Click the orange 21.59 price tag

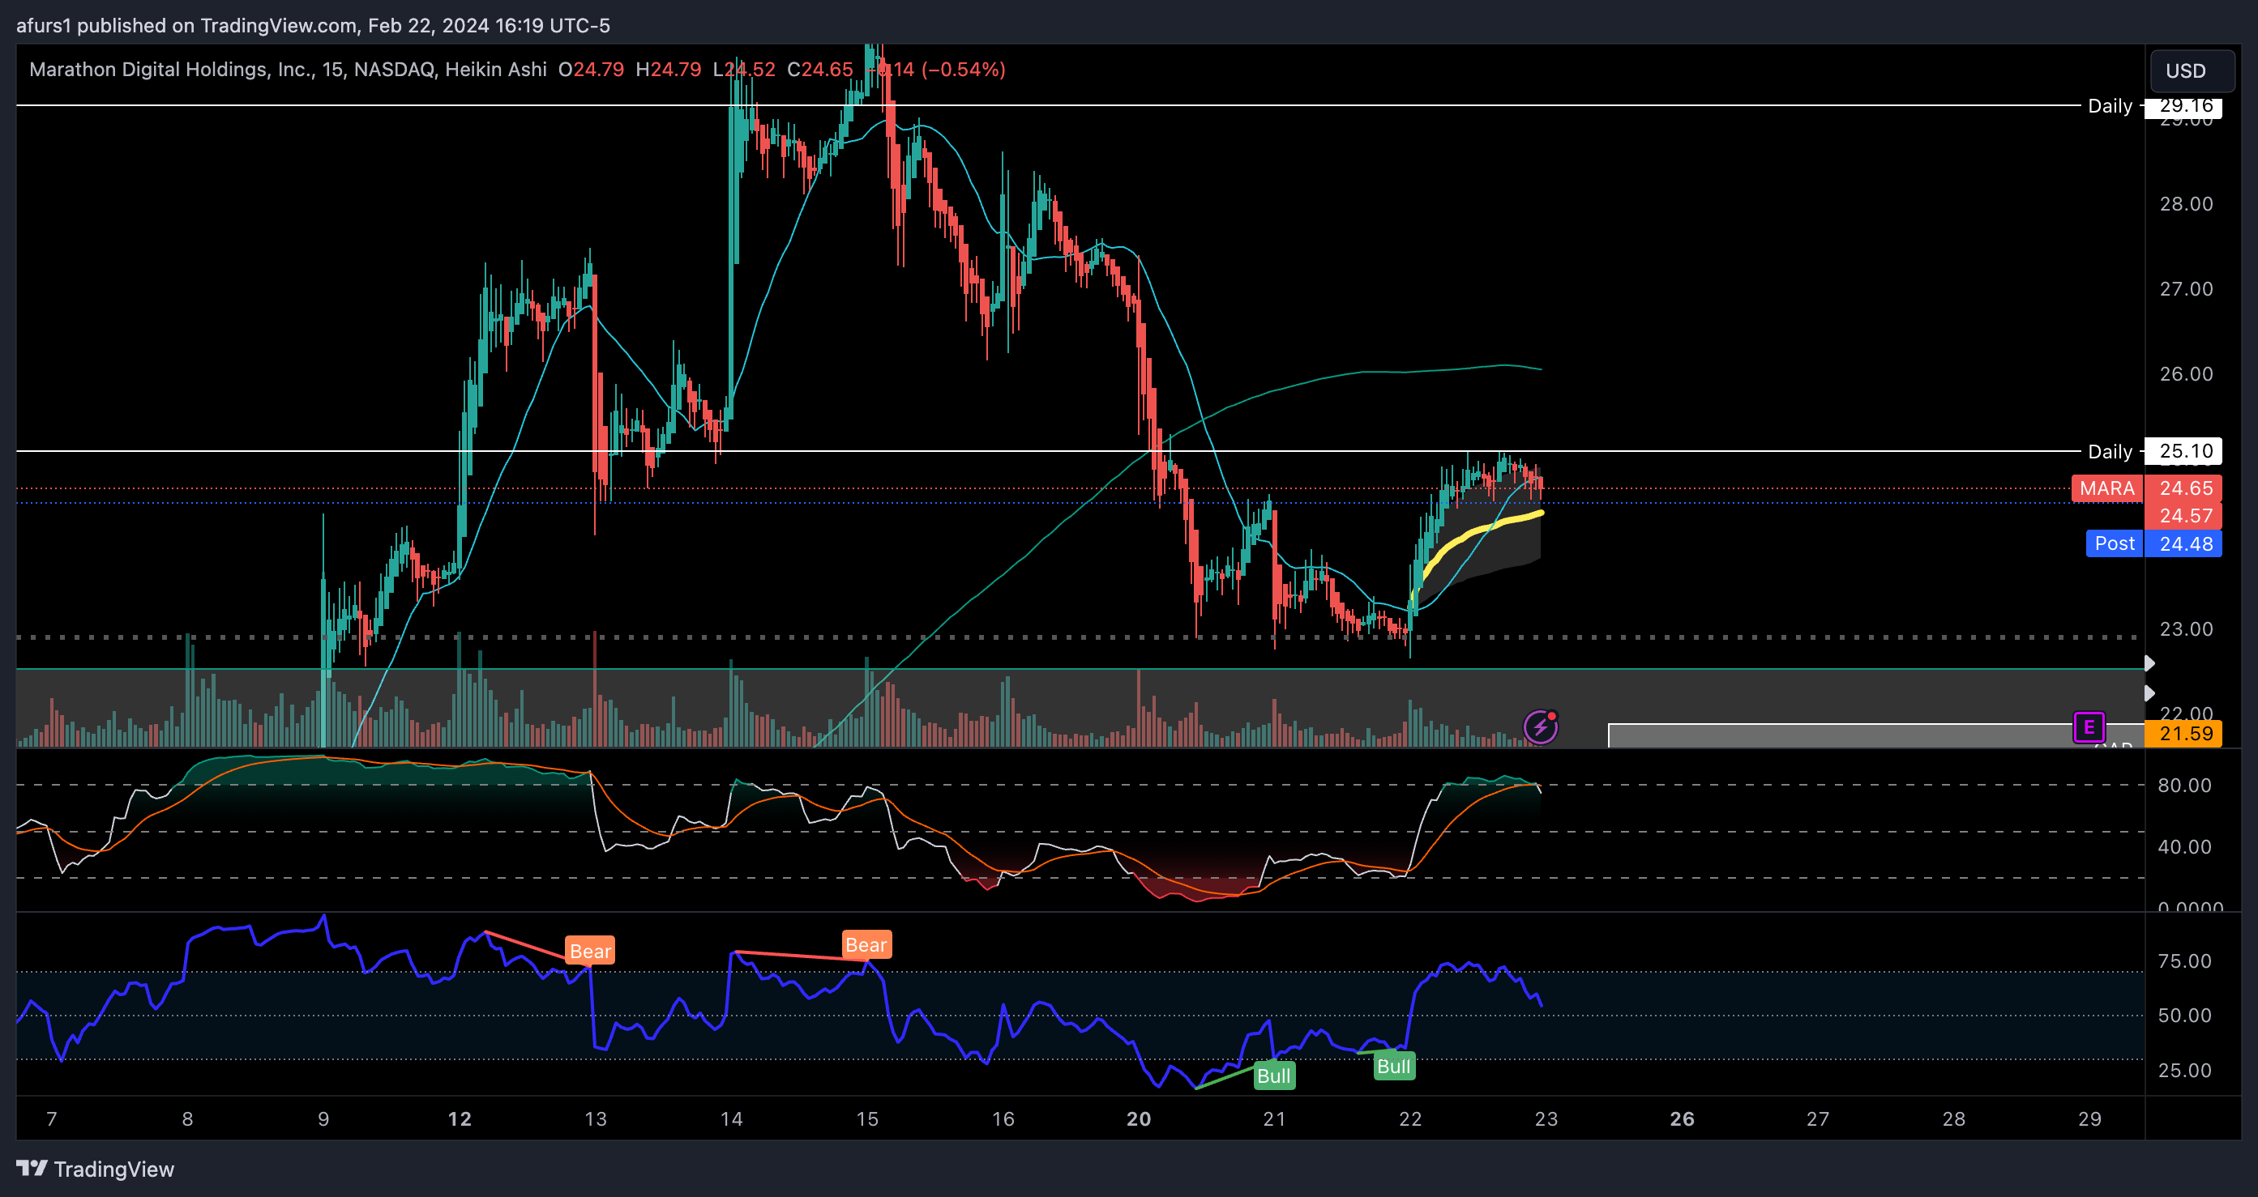pyautogui.click(x=2183, y=734)
